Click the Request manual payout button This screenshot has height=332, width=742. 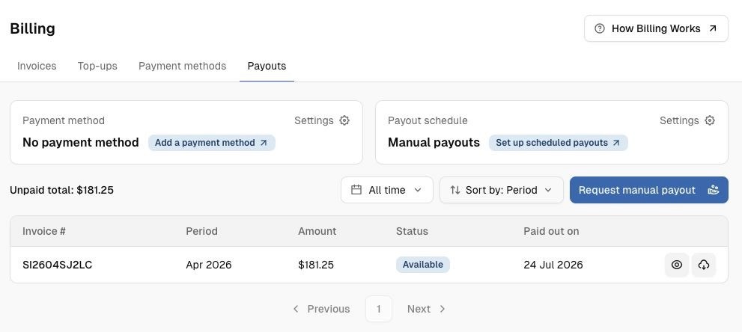[648, 190]
